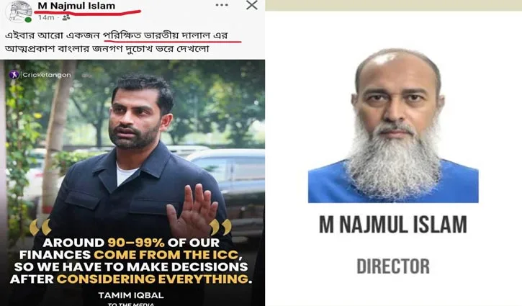Click the TO THE MEDIA subtitle
The height and width of the screenshot is (306, 522).
pos(131,304)
